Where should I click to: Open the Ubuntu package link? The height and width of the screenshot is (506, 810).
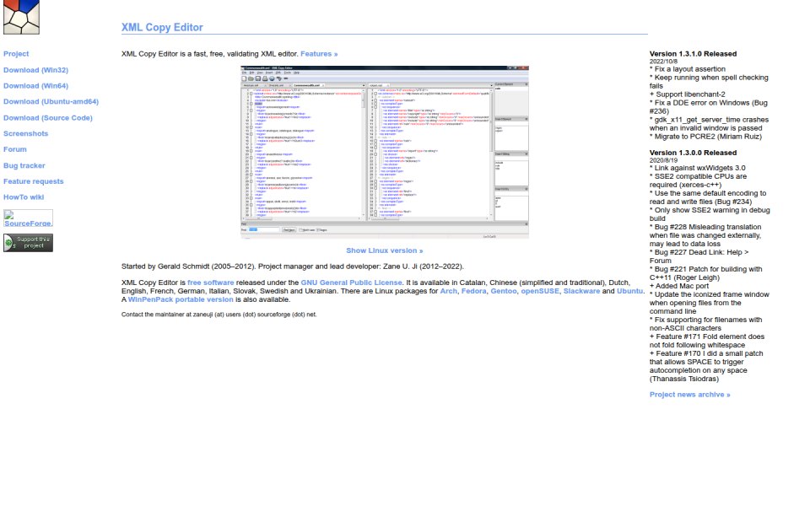tap(629, 291)
